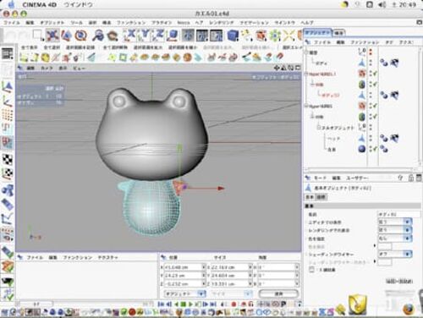Tick the checkbox below Shading Wire Color
This screenshot has height=318, width=423.
[311, 270]
